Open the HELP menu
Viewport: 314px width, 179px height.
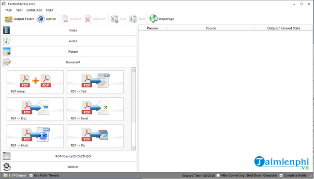[50, 10]
